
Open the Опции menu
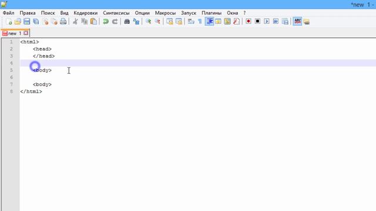point(142,13)
